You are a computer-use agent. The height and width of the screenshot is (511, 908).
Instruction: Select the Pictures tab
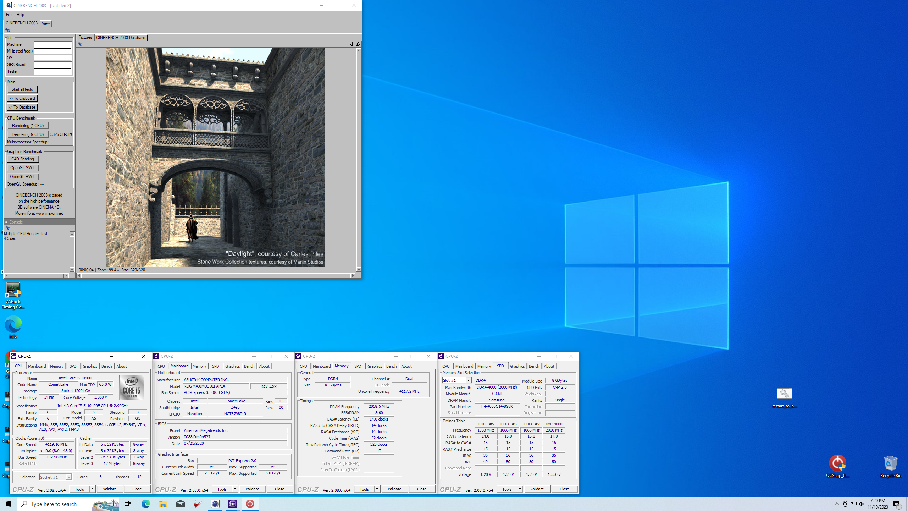(85, 37)
